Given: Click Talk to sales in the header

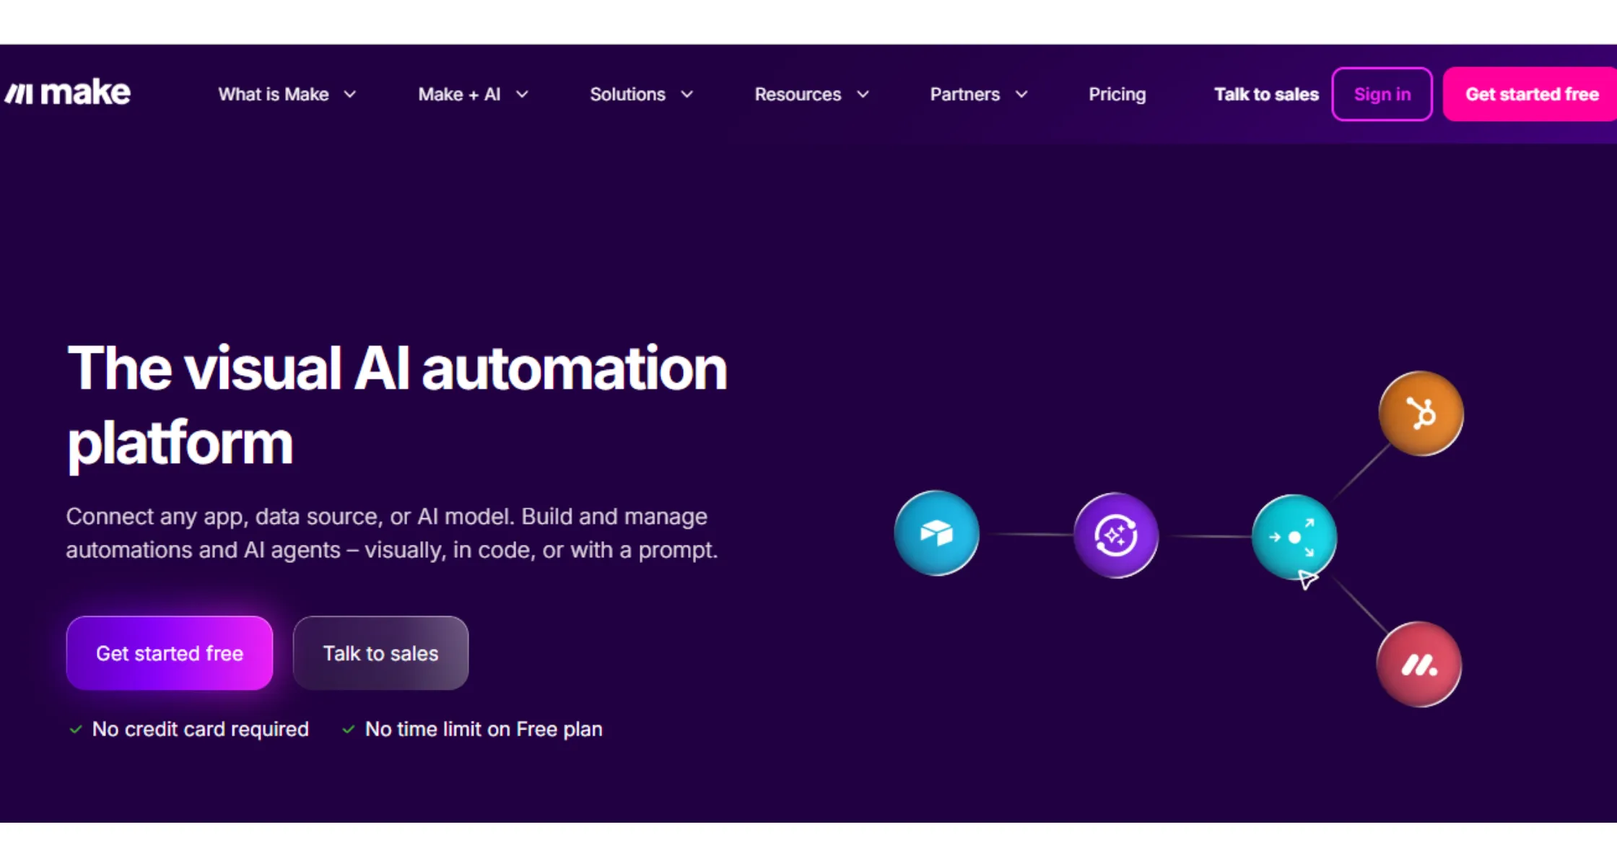Looking at the screenshot, I should point(1266,95).
